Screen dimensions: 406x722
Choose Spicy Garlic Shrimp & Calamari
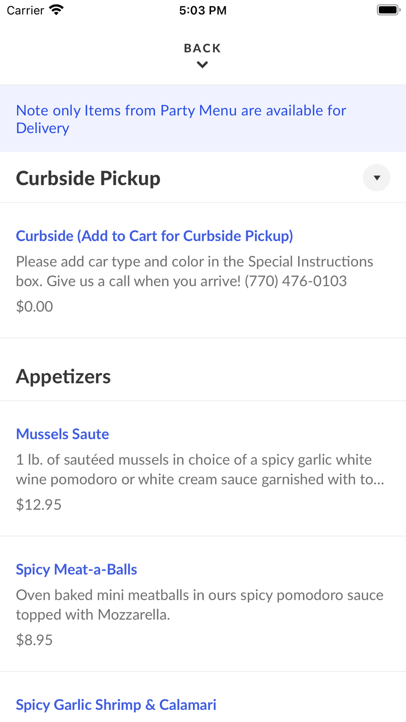tap(116, 705)
